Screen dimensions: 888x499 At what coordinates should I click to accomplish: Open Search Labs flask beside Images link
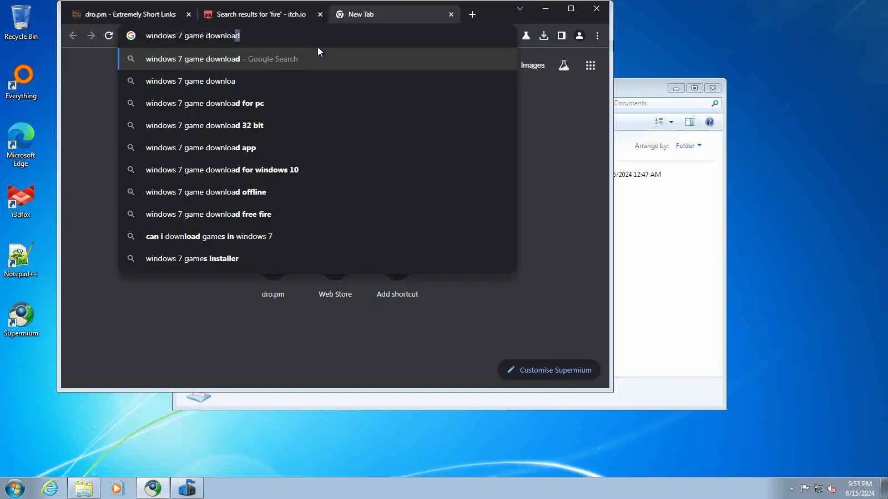[564, 65]
